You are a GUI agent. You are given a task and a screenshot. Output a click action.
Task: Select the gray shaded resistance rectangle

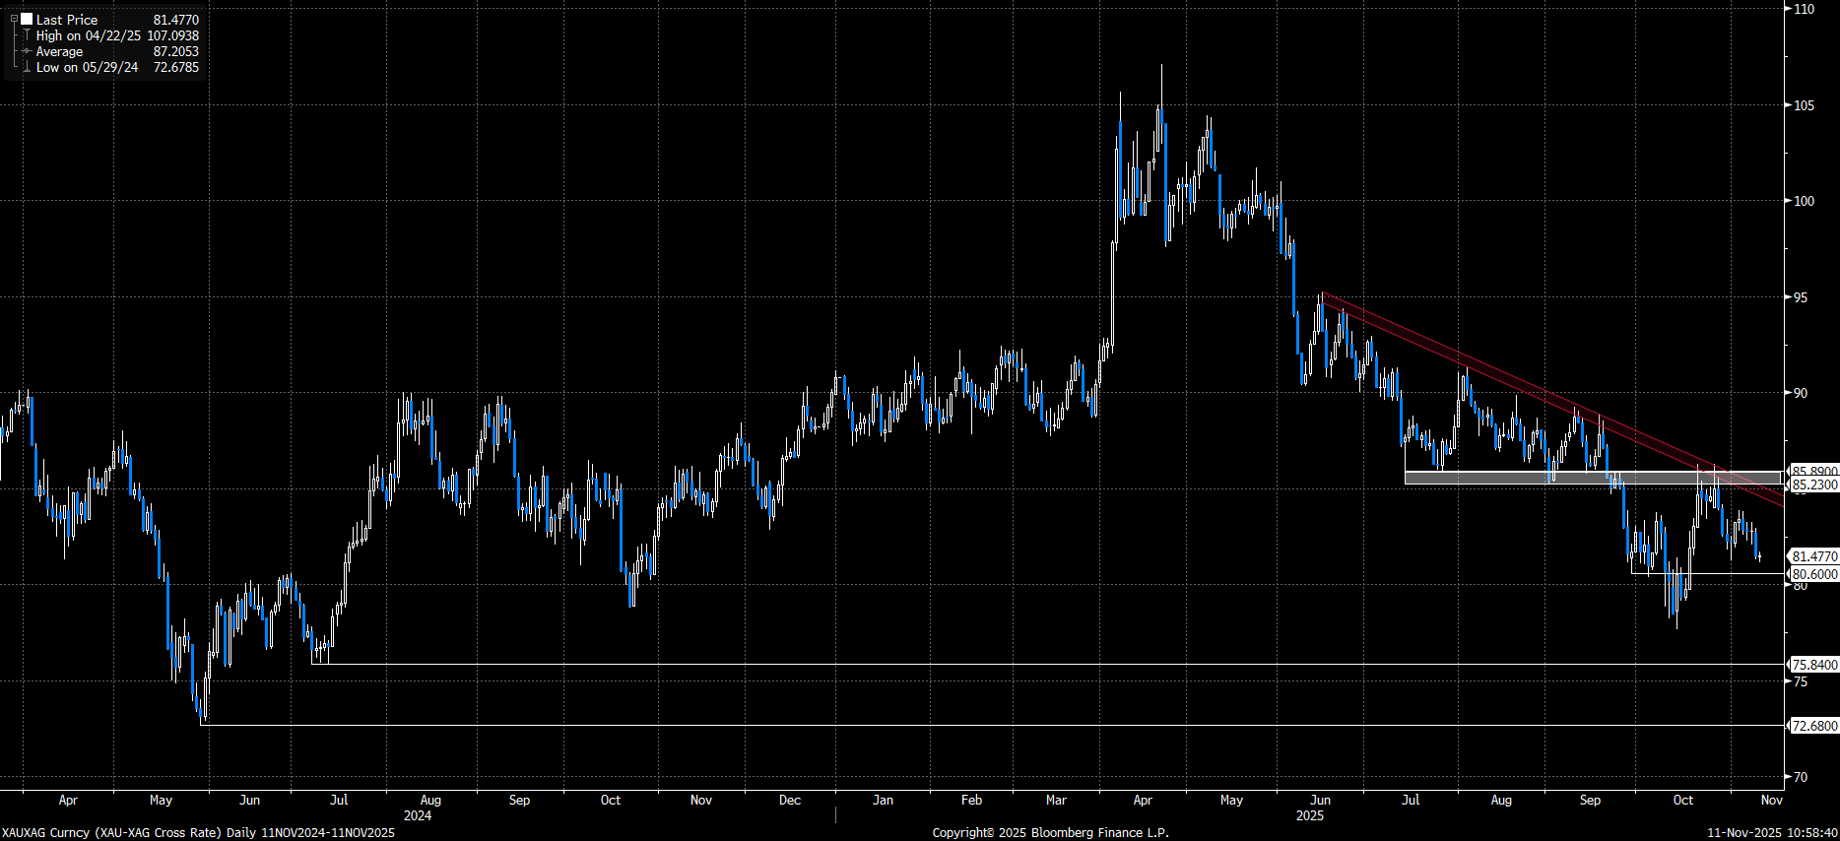(1576, 478)
